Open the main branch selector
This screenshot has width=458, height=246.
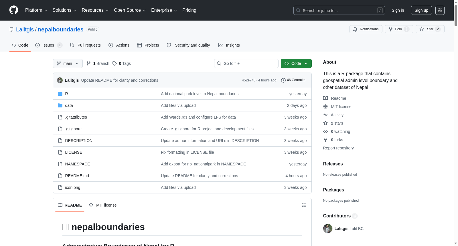(x=68, y=63)
